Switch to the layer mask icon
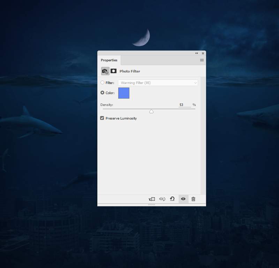 point(114,71)
